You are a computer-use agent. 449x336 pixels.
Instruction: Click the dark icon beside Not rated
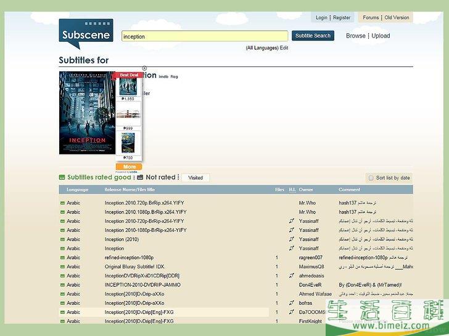[x=140, y=177]
